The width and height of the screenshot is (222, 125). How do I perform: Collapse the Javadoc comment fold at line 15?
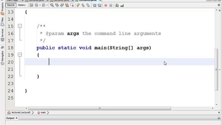[x=20, y=26]
